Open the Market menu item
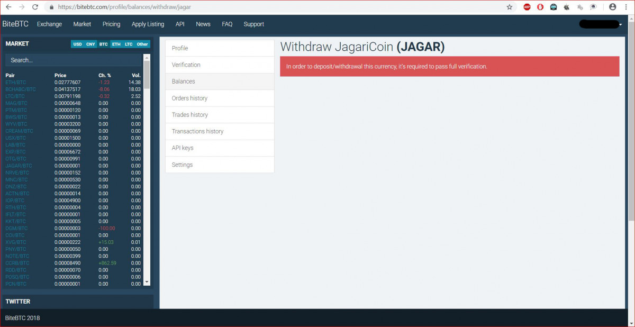This screenshot has height=327, width=635. point(82,24)
